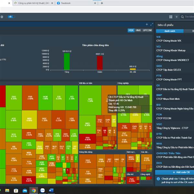Click the green Tăng bar in chart

coord(67,61)
